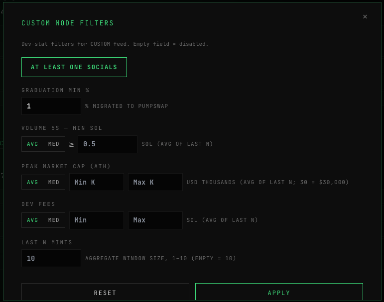Select MED for Peak Market Cap
The height and width of the screenshot is (302, 384).
pos(54,182)
